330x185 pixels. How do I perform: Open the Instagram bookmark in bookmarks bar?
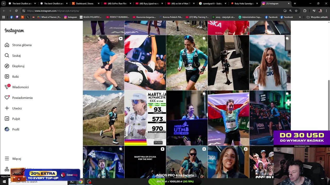click(70, 17)
